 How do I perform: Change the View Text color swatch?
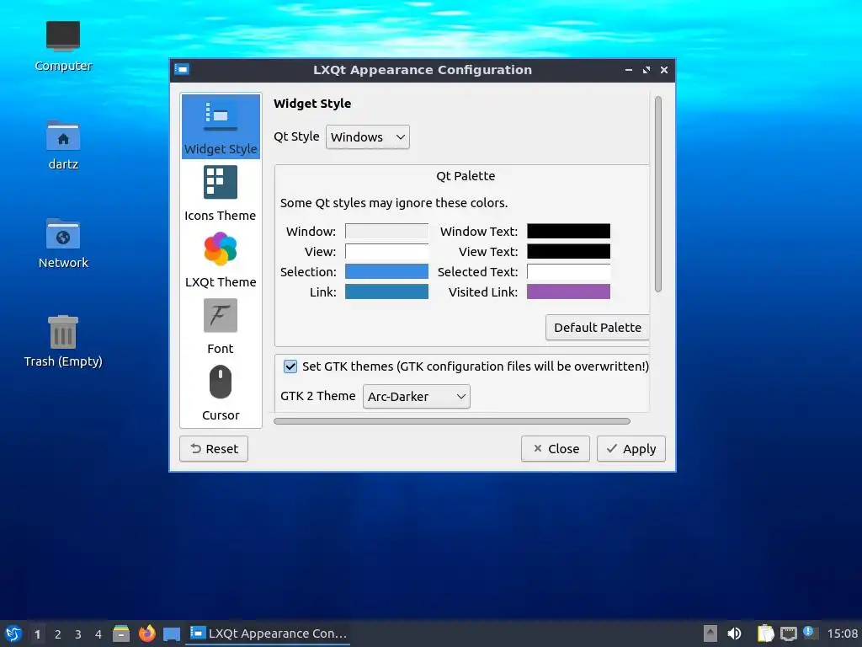(568, 251)
